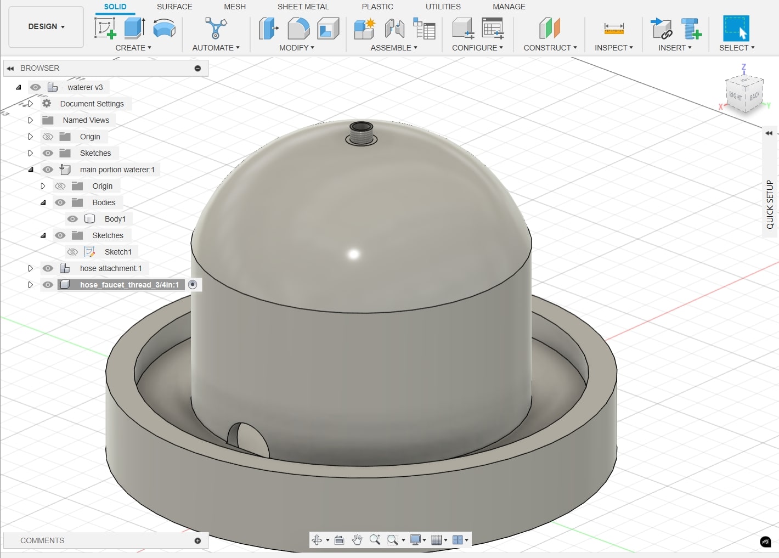Viewport: 779px width, 558px height.
Task: Open the INSERT menu
Action: click(x=675, y=48)
